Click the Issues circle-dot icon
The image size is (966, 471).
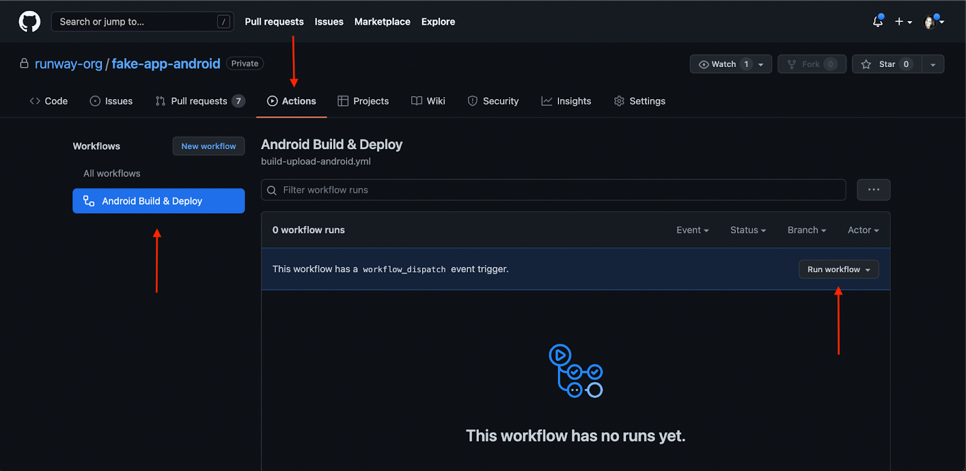click(x=95, y=101)
